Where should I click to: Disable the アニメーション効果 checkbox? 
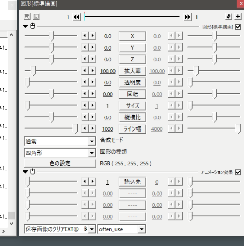click(238, 172)
